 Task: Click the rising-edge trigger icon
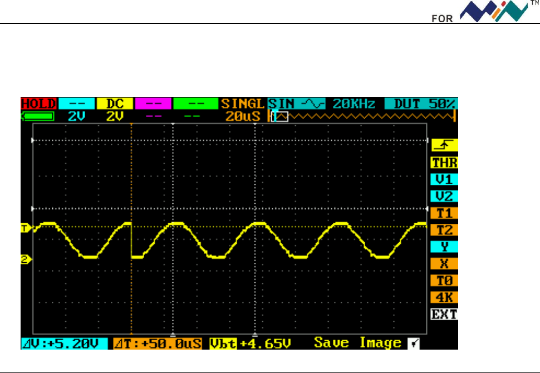click(444, 145)
